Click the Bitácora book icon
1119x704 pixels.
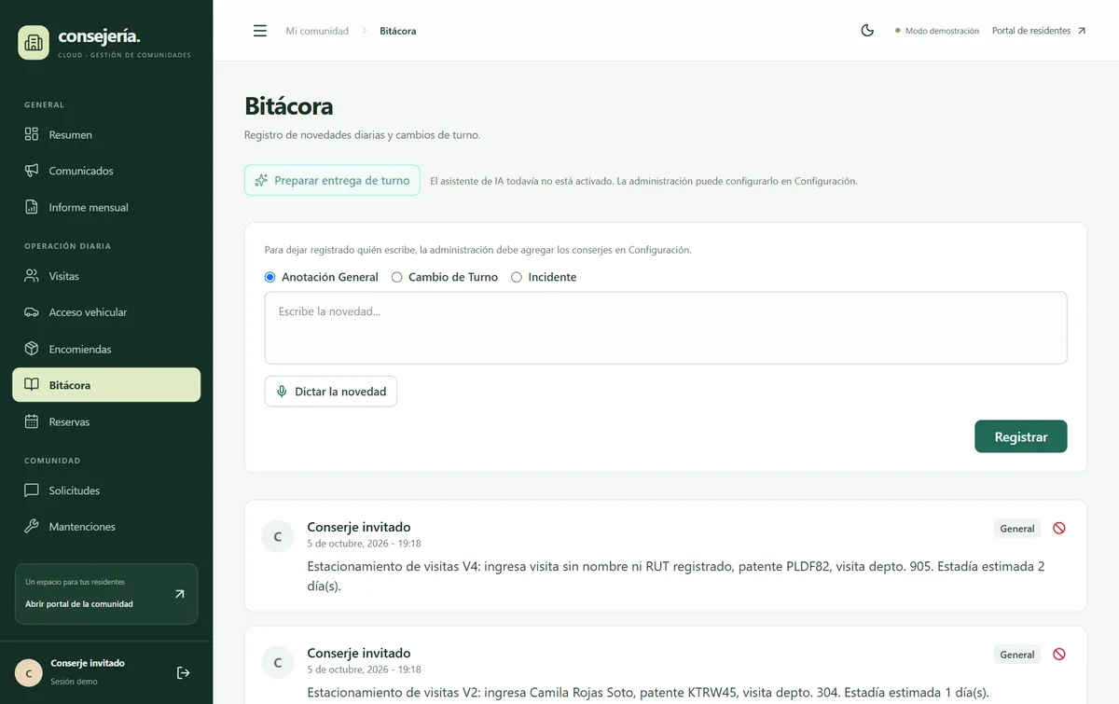point(32,385)
